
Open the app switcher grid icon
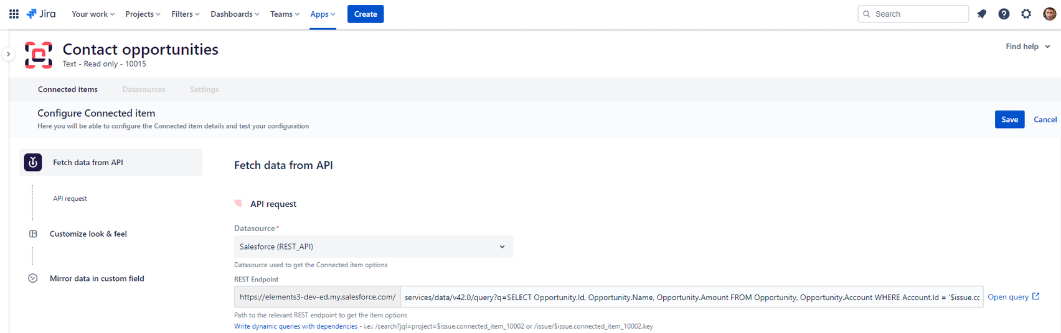pos(14,14)
